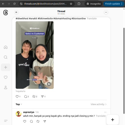Open Profile in the sidebar
Viewport: 125px width, 125px height.
tap(5, 87)
